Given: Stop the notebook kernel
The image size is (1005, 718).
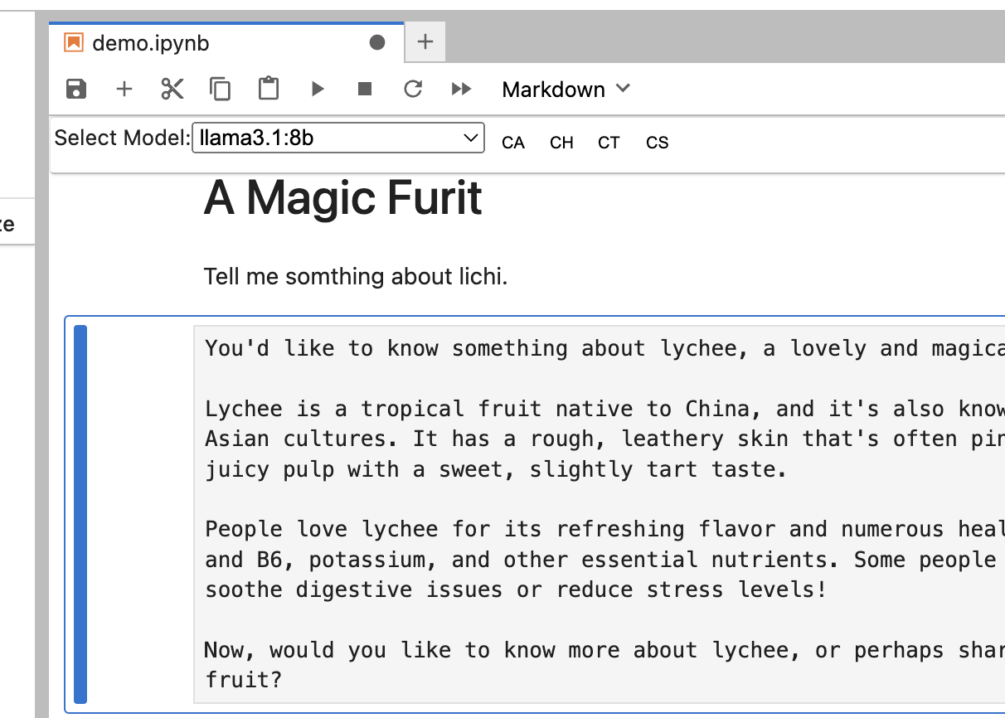Looking at the screenshot, I should pyautogui.click(x=365, y=89).
